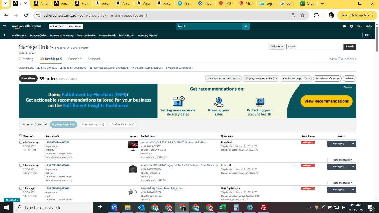The width and height of the screenshot is (379, 213).
Task: Open Windows Start menu
Action: [x=7, y=207]
